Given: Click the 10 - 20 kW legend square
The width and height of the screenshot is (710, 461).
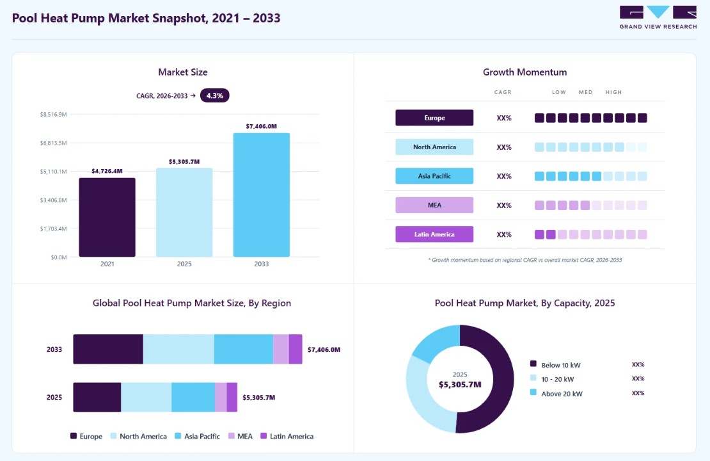Looking at the screenshot, I should pyautogui.click(x=533, y=378).
